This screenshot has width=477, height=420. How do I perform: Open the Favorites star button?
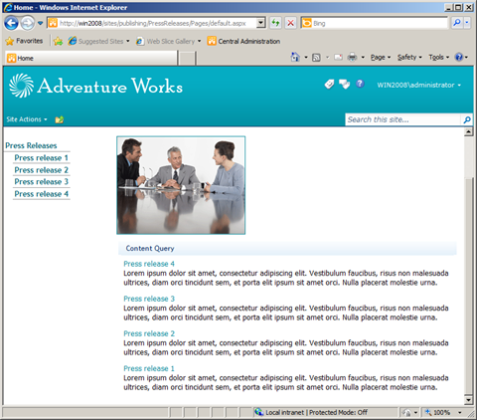(24, 41)
